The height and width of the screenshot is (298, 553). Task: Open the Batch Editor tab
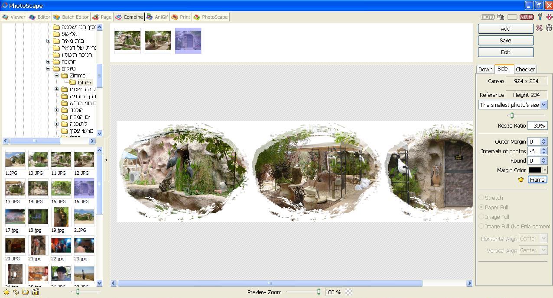[x=71, y=17]
